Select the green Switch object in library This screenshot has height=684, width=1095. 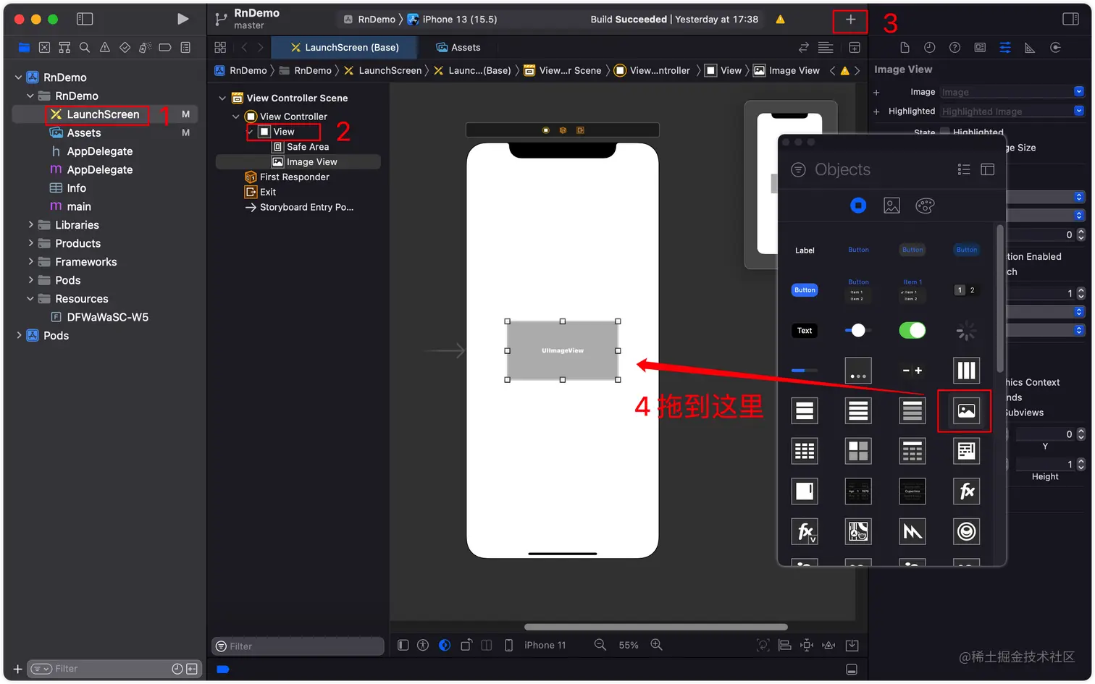912,331
